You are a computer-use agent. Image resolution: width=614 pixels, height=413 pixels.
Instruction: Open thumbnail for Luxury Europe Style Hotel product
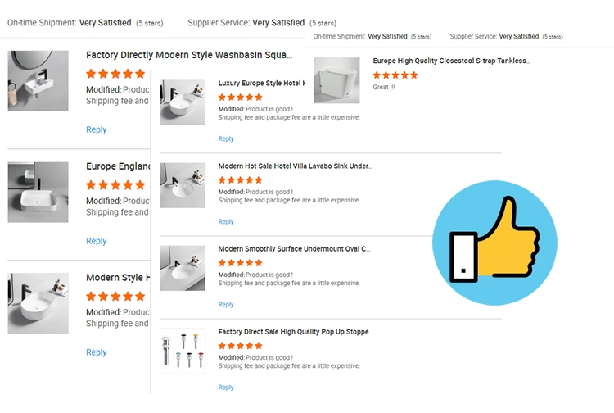click(183, 102)
